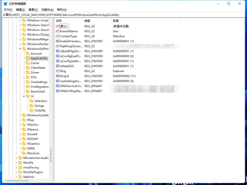The image size is (247, 185).
Task: Open the 收藏夹(A) menu
Action: coord(48,10)
